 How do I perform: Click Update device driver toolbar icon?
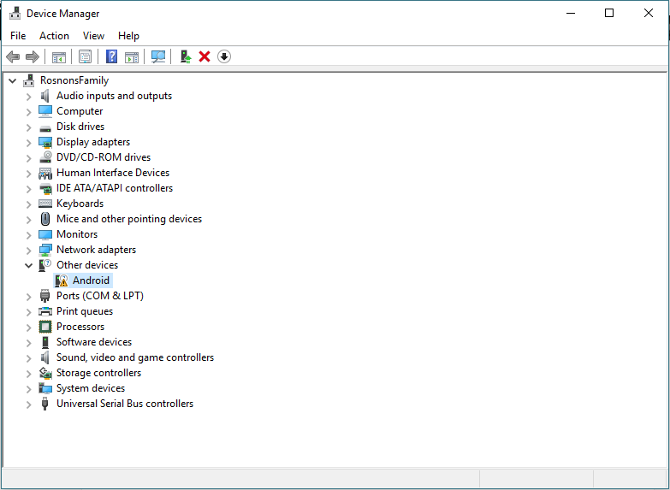(x=186, y=56)
